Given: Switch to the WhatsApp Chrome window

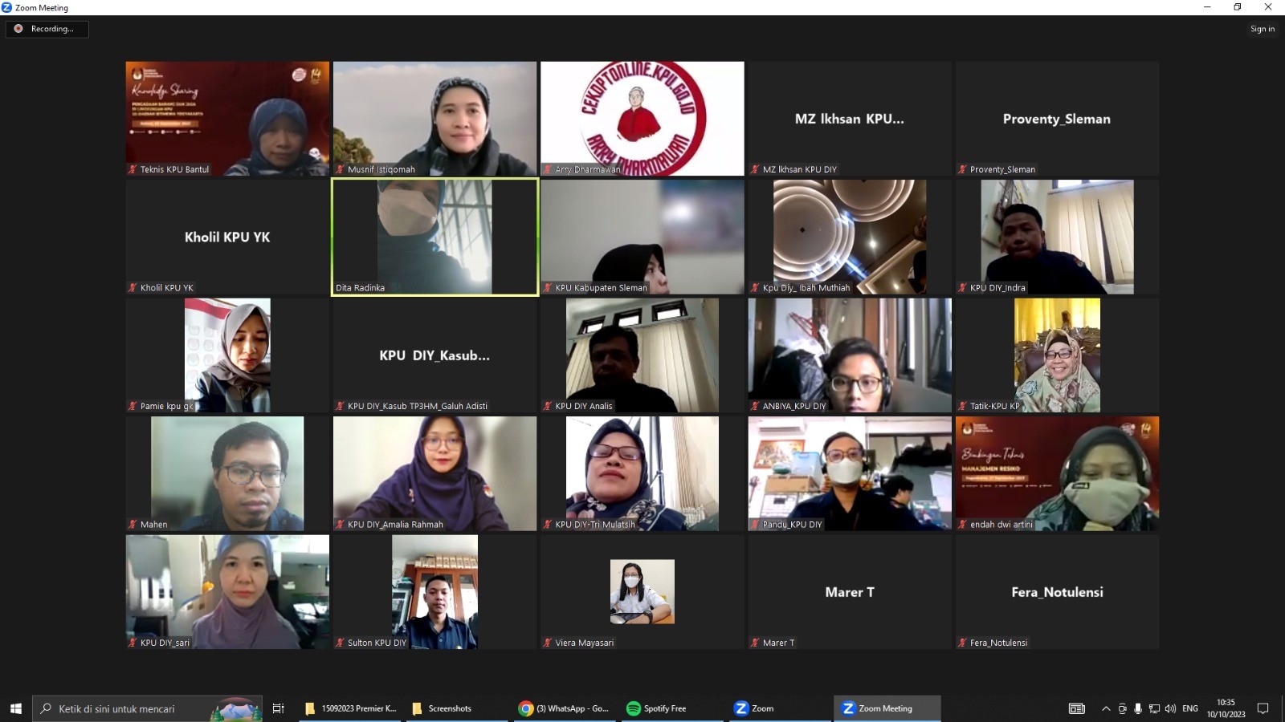Looking at the screenshot, I should point(564,708).
